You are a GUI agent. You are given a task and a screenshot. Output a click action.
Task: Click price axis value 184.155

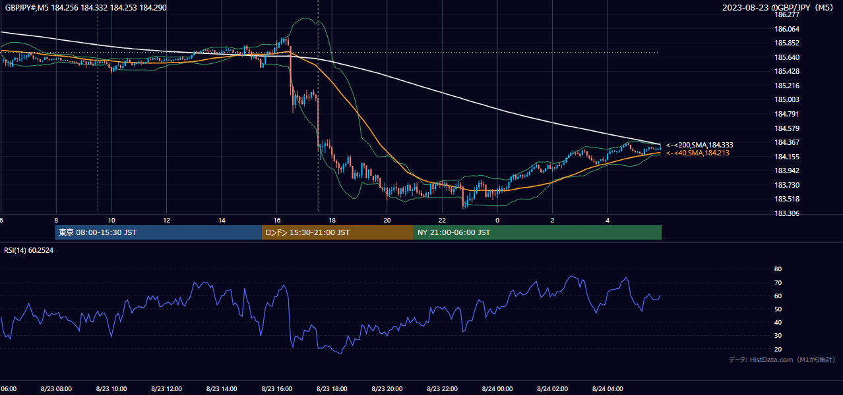[786, 157]
